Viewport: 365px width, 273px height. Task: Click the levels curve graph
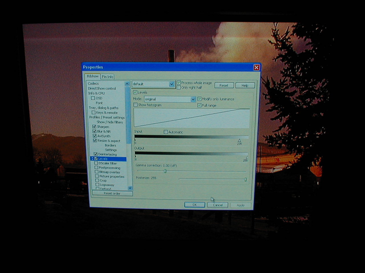coord(192,118)
